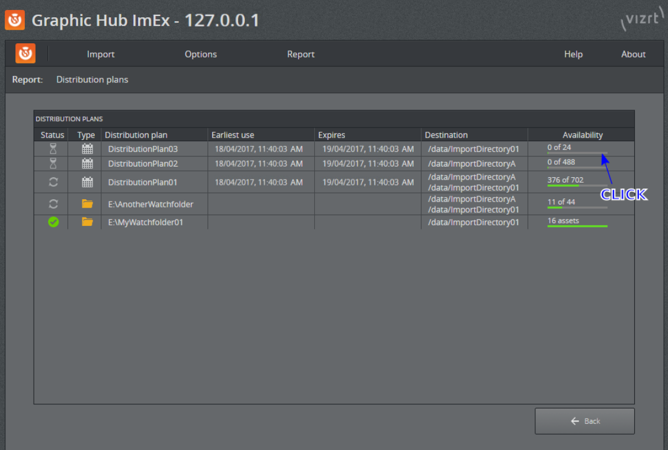Click the vizrt logo
This screenshot has width=668, height=450.
pos(643,19)
